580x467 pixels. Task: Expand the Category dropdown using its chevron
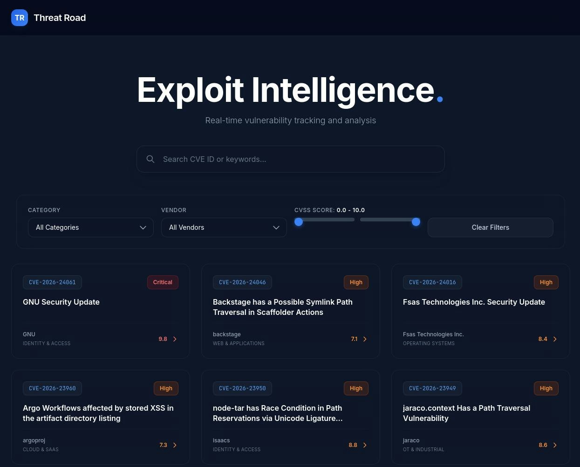tap(143, 227)
